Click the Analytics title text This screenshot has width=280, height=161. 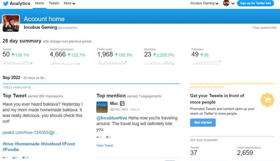(20, 3)
